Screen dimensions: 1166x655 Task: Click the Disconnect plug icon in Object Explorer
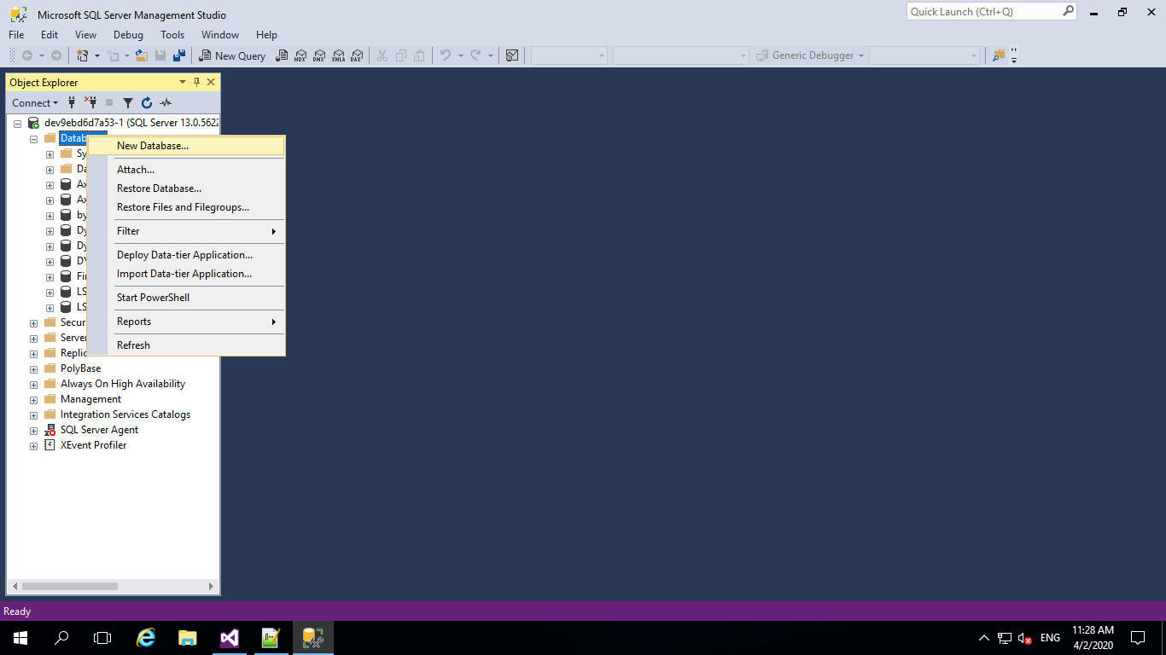click(x=90, y=102)
